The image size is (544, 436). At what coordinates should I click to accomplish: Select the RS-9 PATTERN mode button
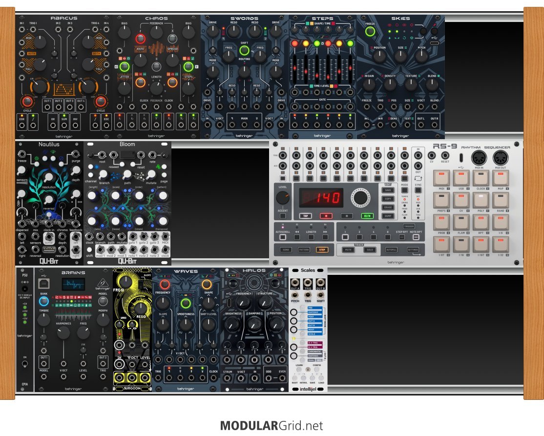304,250
